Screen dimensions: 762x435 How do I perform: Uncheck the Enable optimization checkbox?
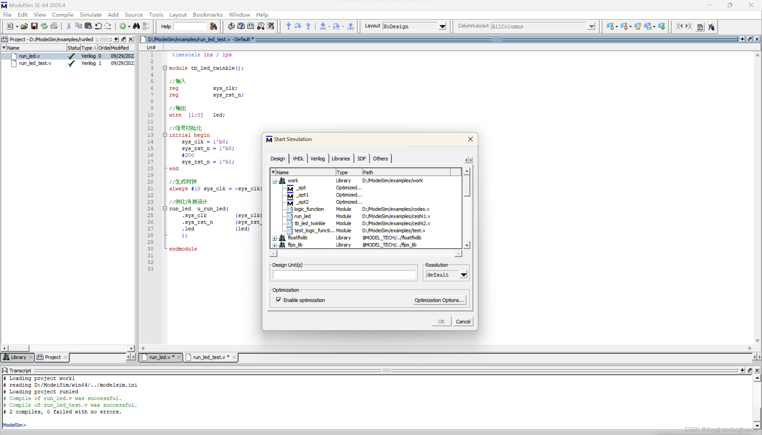click(278, 300)
